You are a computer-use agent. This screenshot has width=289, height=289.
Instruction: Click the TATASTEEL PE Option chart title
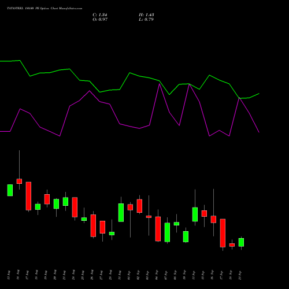tap(45, 9)
